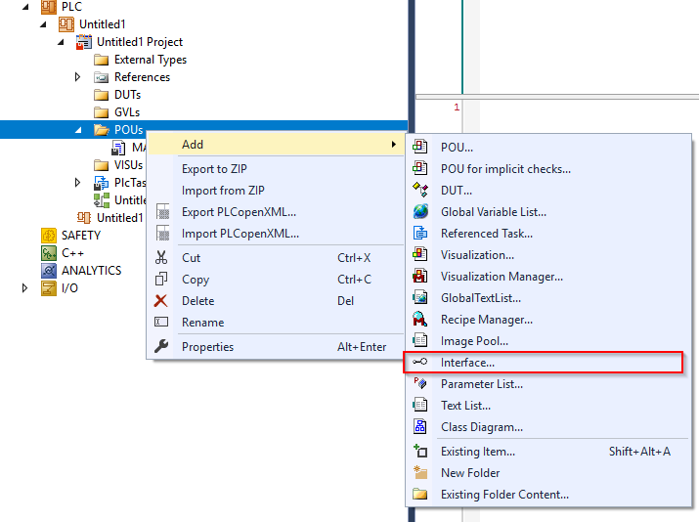Click the New Folder icon
This screenshot has height=522, width=699.
[x=420, y=472]
